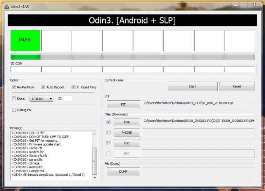Click the 'Completed..' log line
The image size is (265, 191).
[x=29, y=171]
